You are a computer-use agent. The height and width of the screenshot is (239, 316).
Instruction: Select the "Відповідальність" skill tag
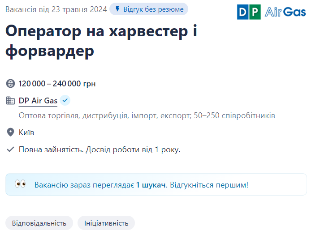point(39,223)
